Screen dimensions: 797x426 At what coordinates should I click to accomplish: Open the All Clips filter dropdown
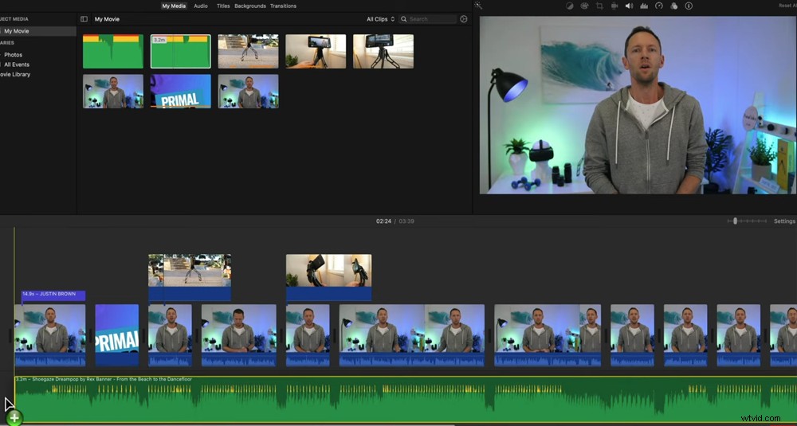[x=381, y=19]
